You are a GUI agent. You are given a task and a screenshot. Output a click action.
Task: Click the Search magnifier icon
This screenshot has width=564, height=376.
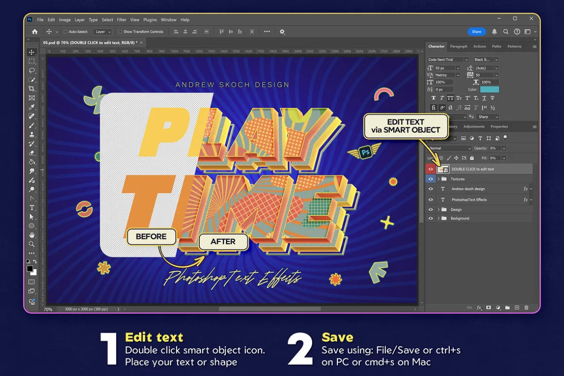(x=506, y=32)
